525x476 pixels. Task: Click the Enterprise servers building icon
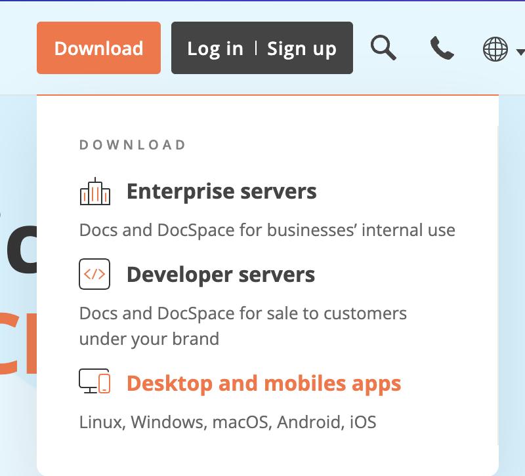pos(95,191)
